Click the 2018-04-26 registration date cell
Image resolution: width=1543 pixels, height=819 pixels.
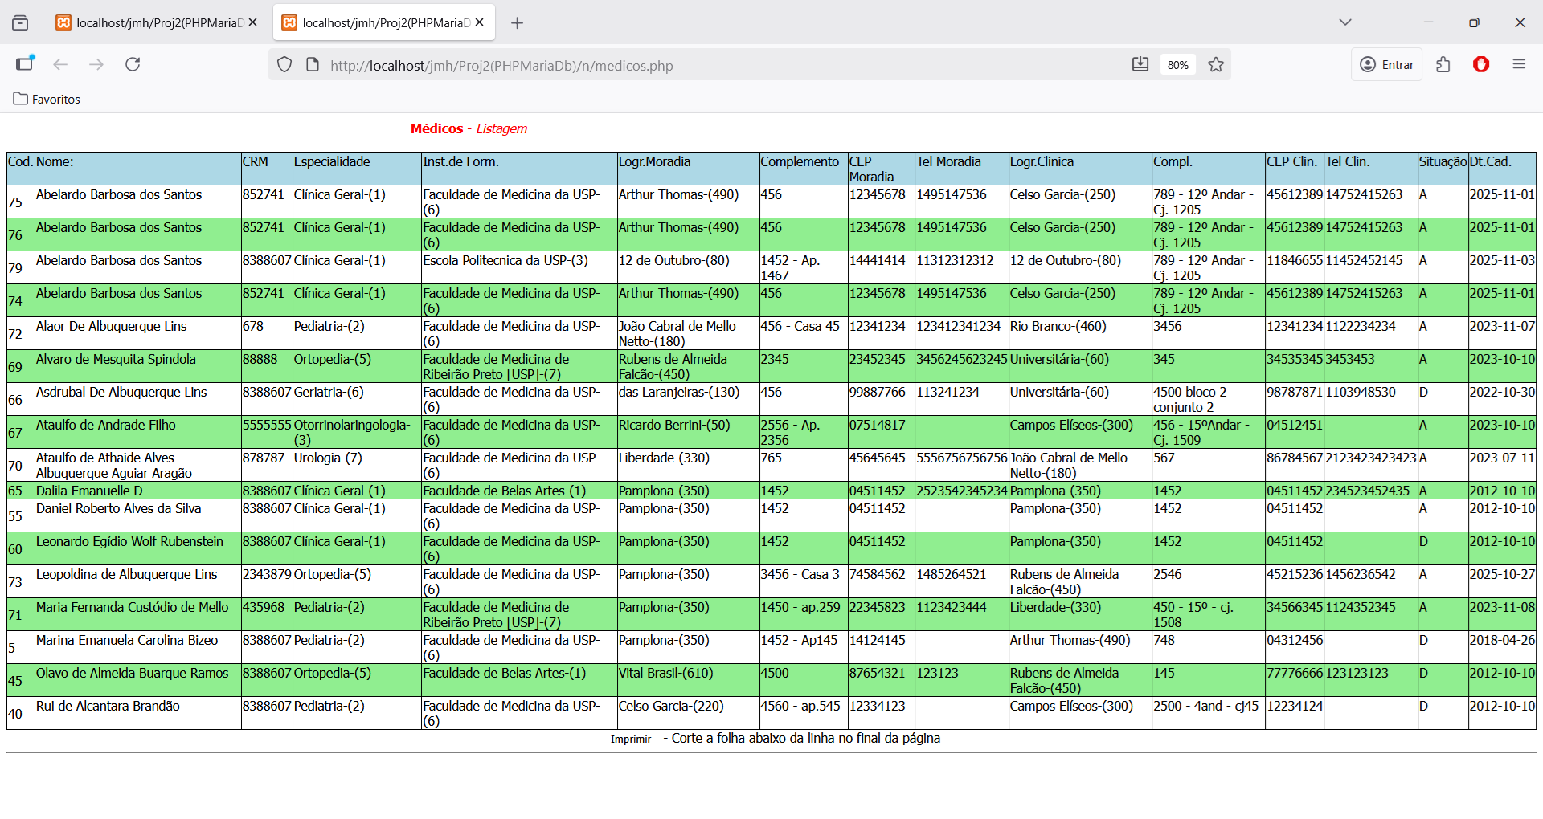point(1502,647)
